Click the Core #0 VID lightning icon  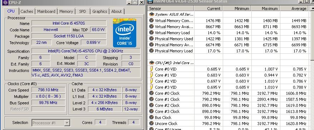coord(151,69)
